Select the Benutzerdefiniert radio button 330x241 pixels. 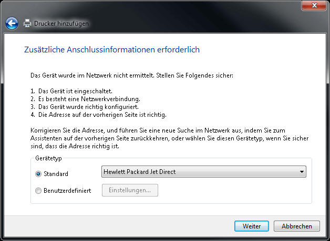pos(38,191)
